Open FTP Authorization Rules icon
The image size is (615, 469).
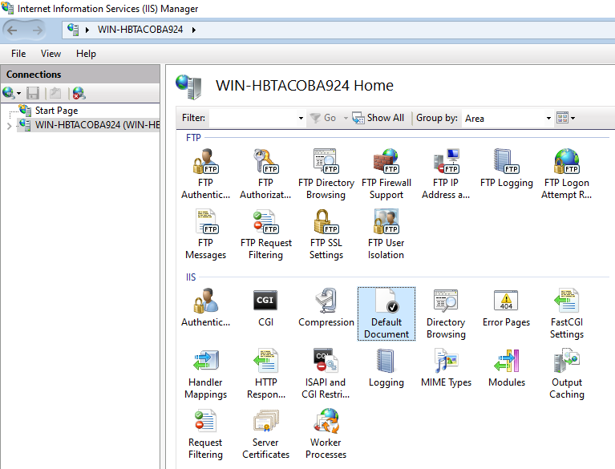tap(265, 175)
